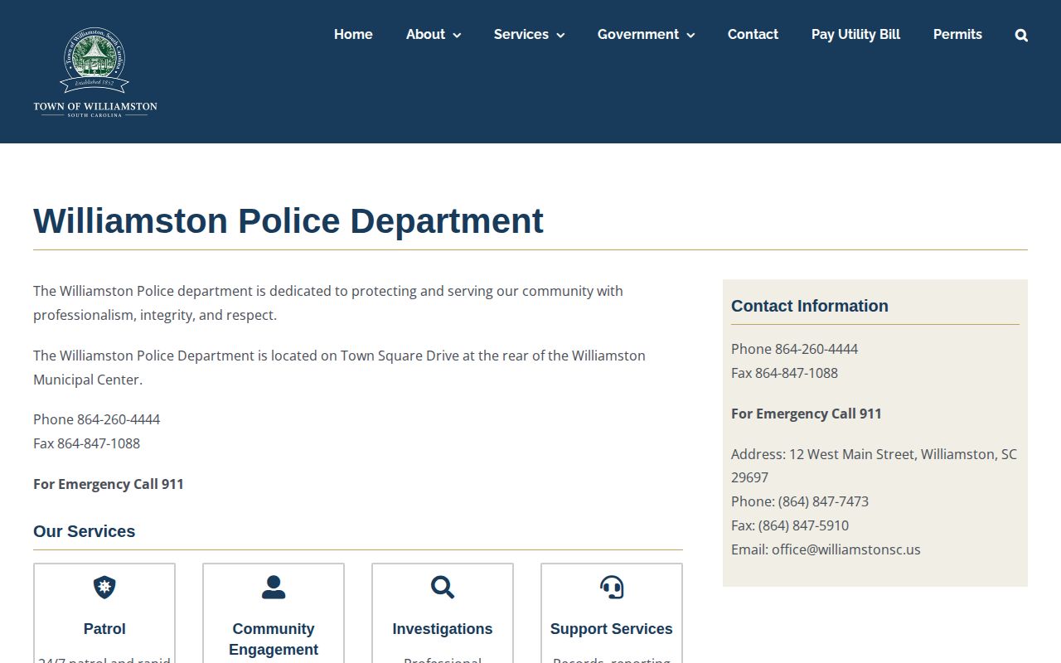Screen dimensions: 1061x663
Task: Open Pay Utility Bill page
Action: coord(855,34)
